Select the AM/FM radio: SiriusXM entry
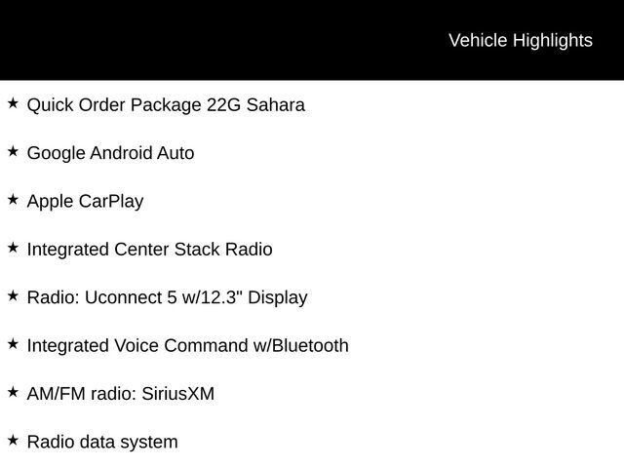This screenshot has height=468, width=624. (x=121, y=394)
